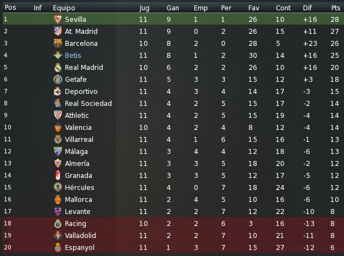Sort table by Pts column header

336,8
